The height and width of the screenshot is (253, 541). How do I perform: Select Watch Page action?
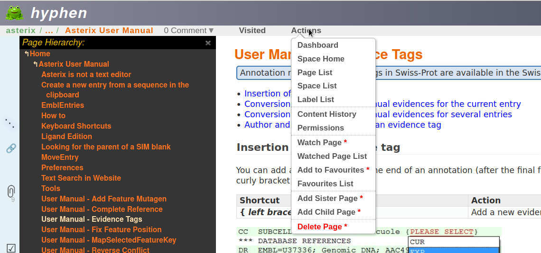[x=322, y=143]
